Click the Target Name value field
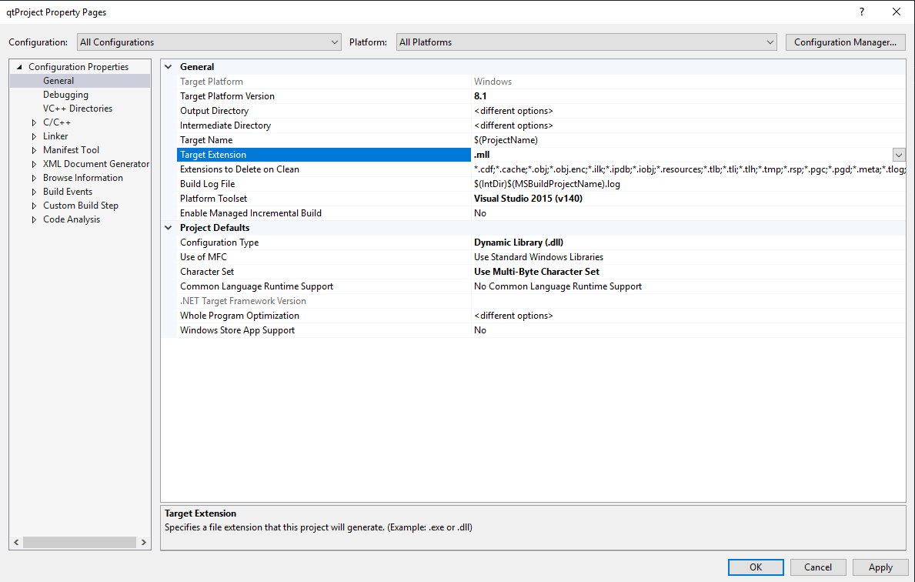Screen dimensions: 915x582 (685, 140)
